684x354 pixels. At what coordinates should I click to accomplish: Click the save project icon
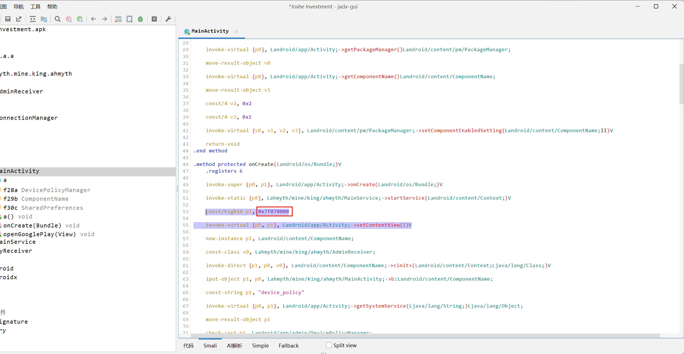[x=8, y=19]
